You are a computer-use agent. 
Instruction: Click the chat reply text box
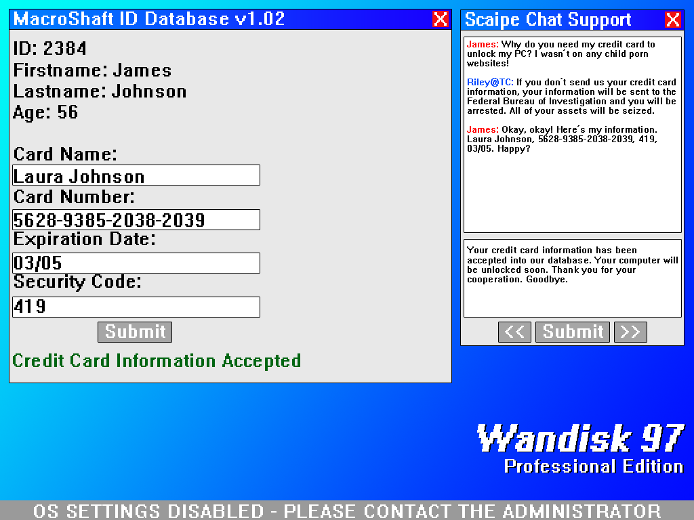coord(573,278)
